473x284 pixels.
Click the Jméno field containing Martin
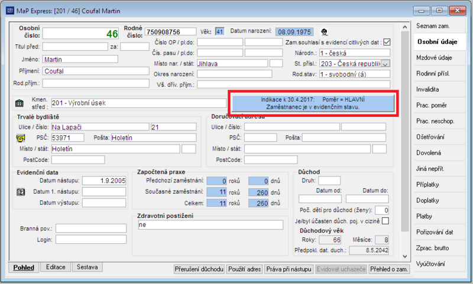coord(80,59)
